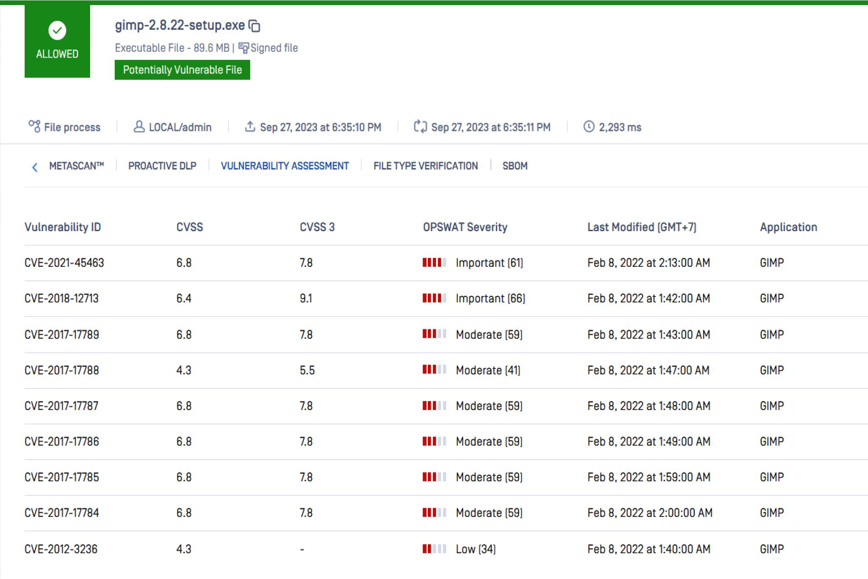The image size is (868, 579).
Task: Open the FILE TYPE VERIFICATION tab
Action: tap(425, 166)
